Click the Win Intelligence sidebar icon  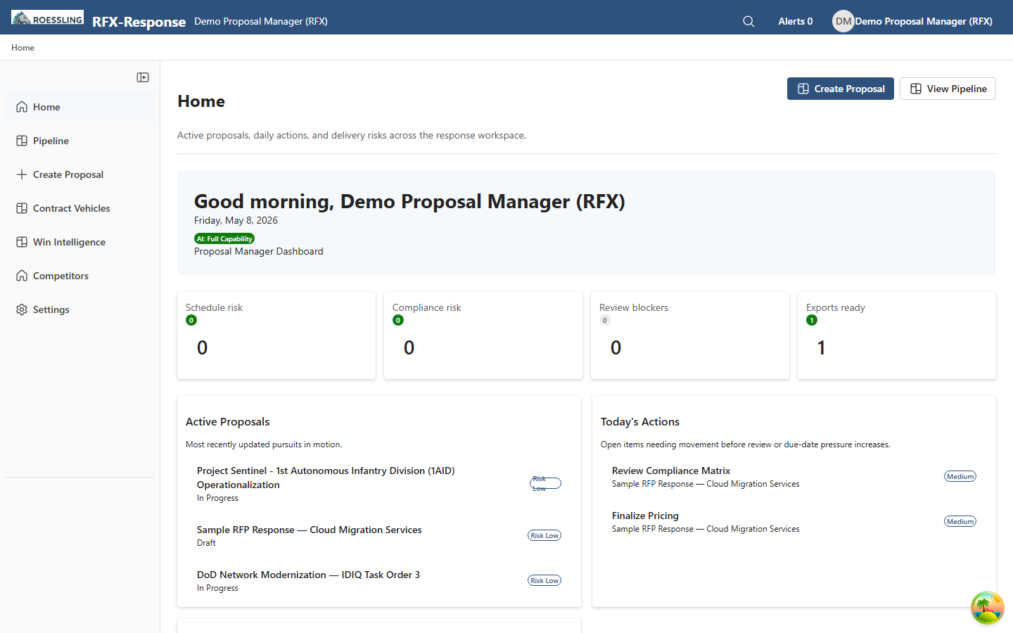point(22,242)
